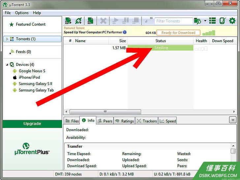The height and width of the screenshot is (180, 240).
Task: Click the torrent row health indicator bars
Action: tap(201, 48)
